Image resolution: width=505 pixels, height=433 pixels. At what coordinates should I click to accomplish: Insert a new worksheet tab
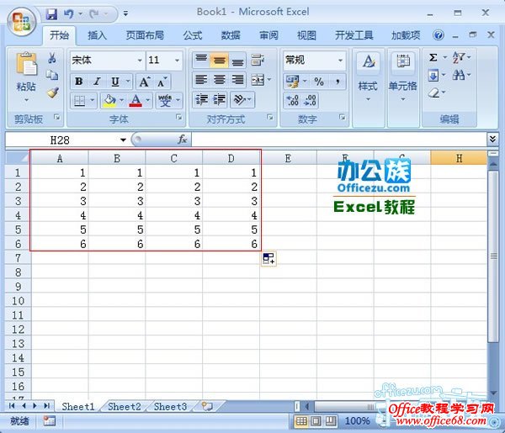[x=207, y=406]
